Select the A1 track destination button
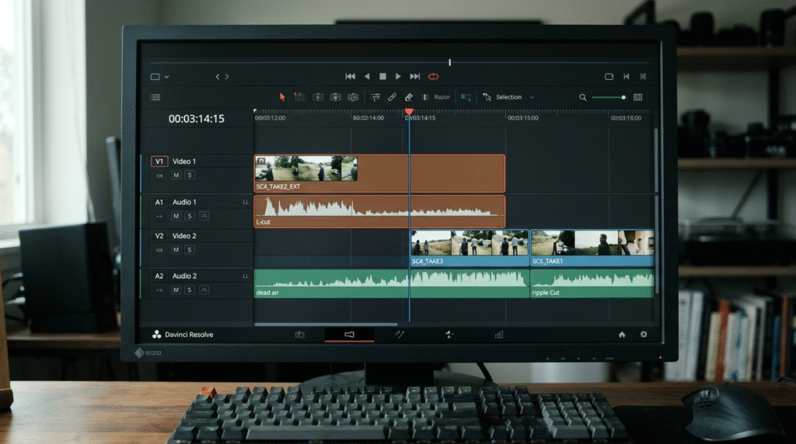This screenshot has width=796, height=444. [159, 202]
